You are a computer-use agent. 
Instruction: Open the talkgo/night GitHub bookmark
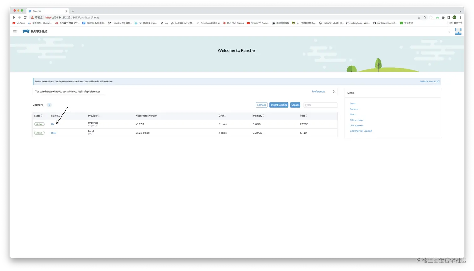(358, 23)
